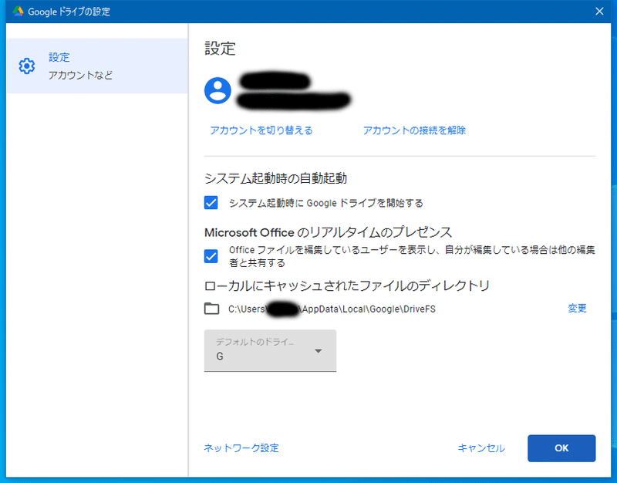Open the drive letter dropdown arrow
617x483 pixels.
coord(319,350)
